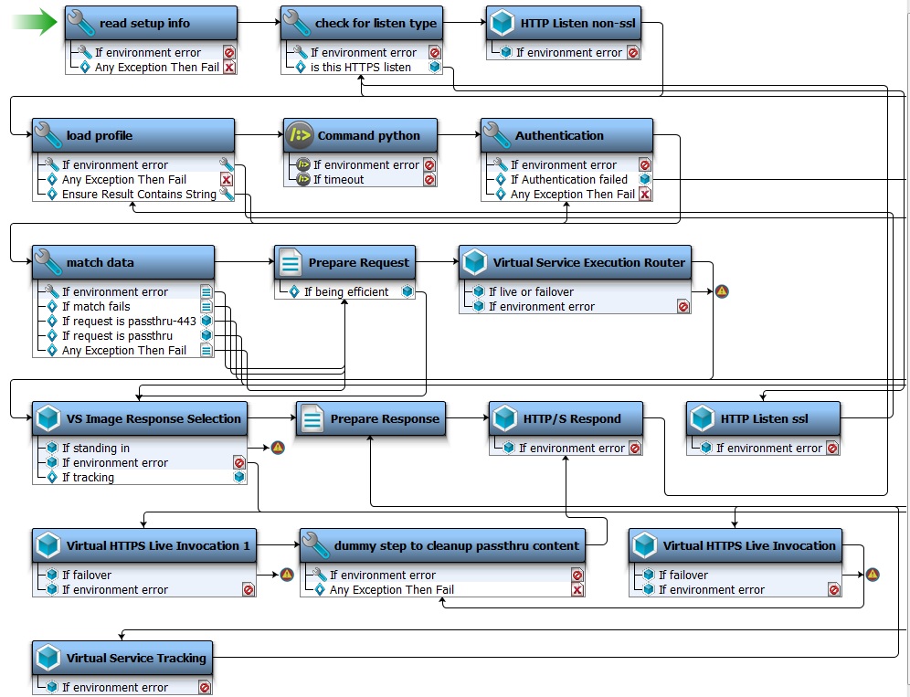
Task: Click the wrench icon on dummy step to cleanup passthru content
Action: coord(315,545)
